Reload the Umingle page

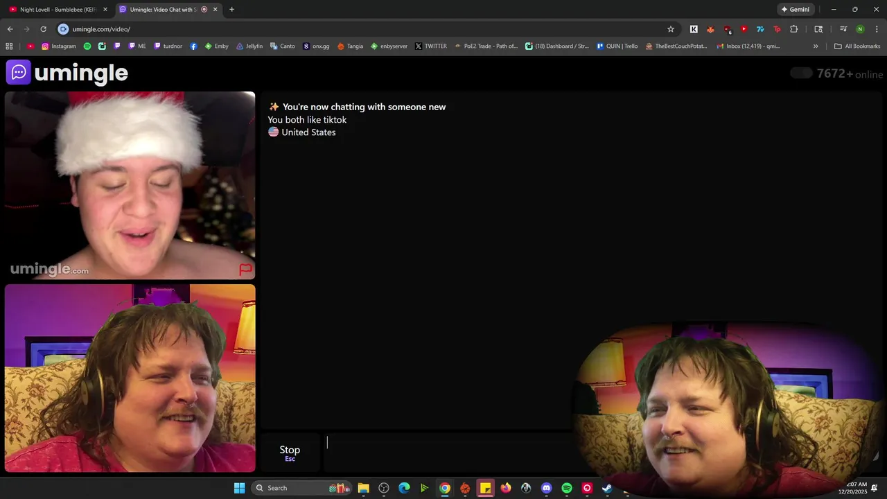click(43, 29)
